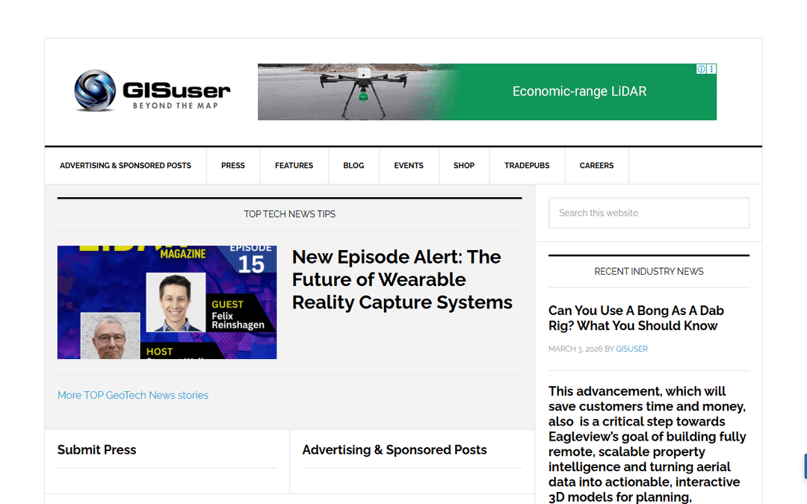Open Advertising & Sponsored Posts menu item
This screenshot has height=504, width=807.
click(125, 166)
